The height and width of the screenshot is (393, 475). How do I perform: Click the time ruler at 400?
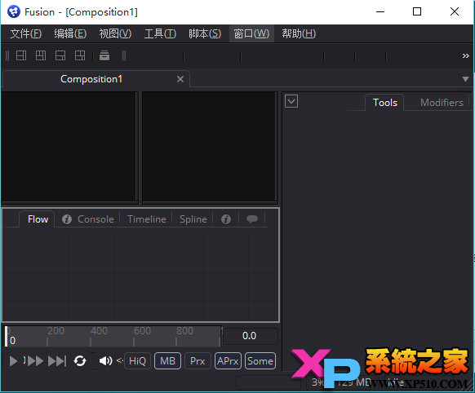(x=99, y=331)
